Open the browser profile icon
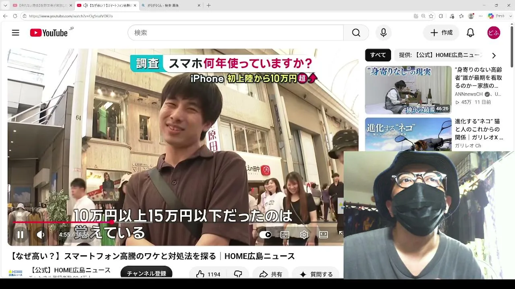The width and height of the screenshot is (515, 289). (x=471, y=16)
